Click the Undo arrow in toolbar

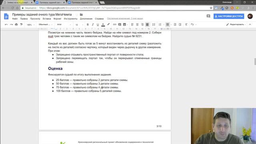6,24
